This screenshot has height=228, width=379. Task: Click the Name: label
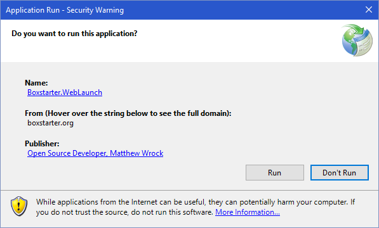[x=36, y=83]
